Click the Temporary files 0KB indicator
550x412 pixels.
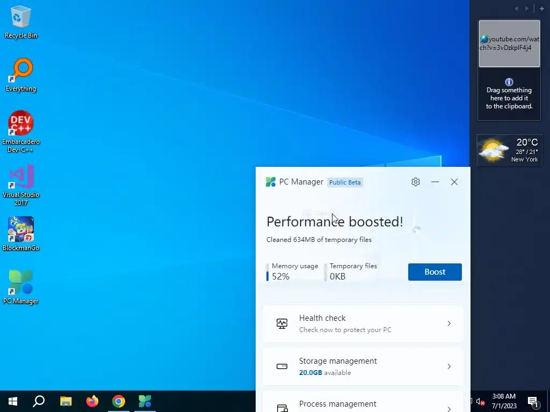351,271
